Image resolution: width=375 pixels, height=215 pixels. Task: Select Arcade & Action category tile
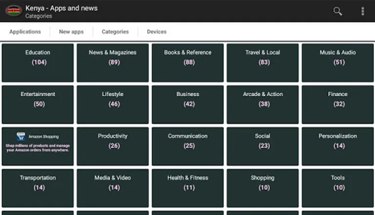click(263, 105)
